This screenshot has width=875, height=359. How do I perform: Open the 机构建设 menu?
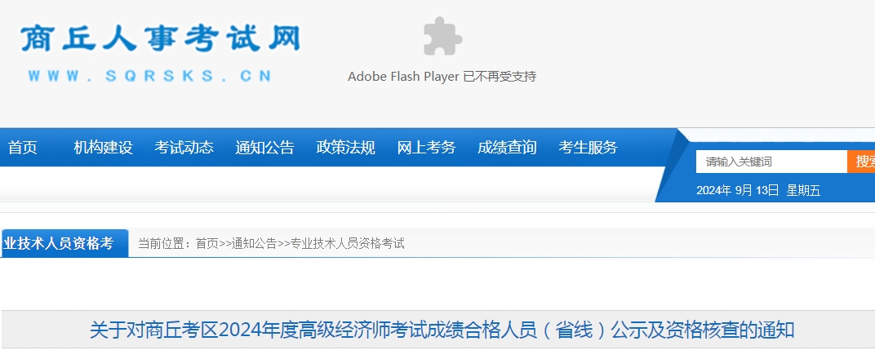coord(103,148)
